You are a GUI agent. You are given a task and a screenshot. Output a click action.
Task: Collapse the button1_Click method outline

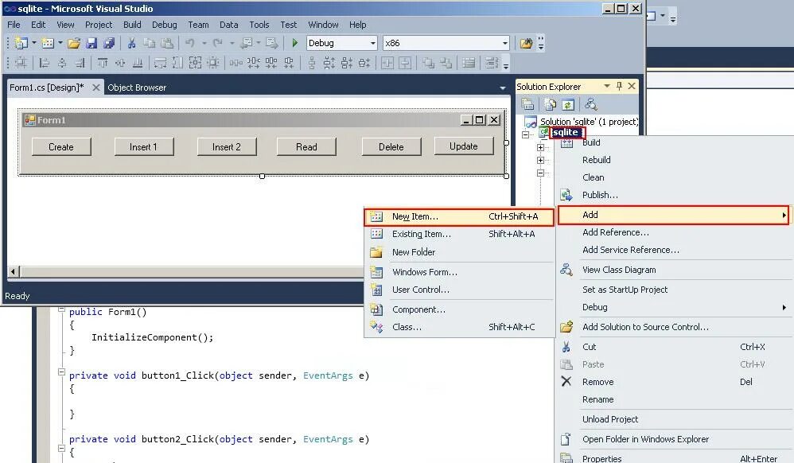click(61, 372)
